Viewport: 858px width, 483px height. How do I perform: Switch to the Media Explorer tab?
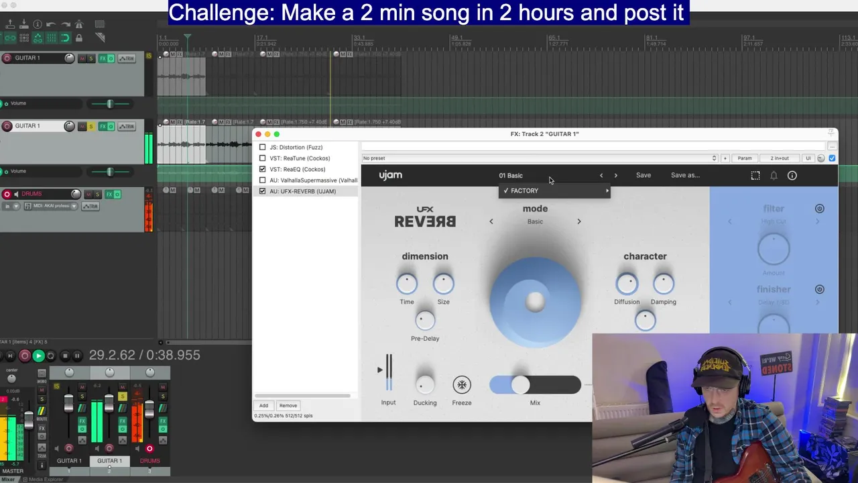pos(46,480)
